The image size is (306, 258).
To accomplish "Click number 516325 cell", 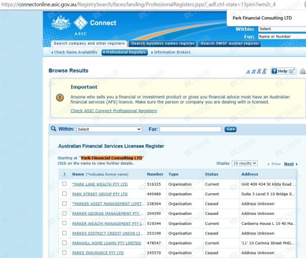I will click(154, 184).
